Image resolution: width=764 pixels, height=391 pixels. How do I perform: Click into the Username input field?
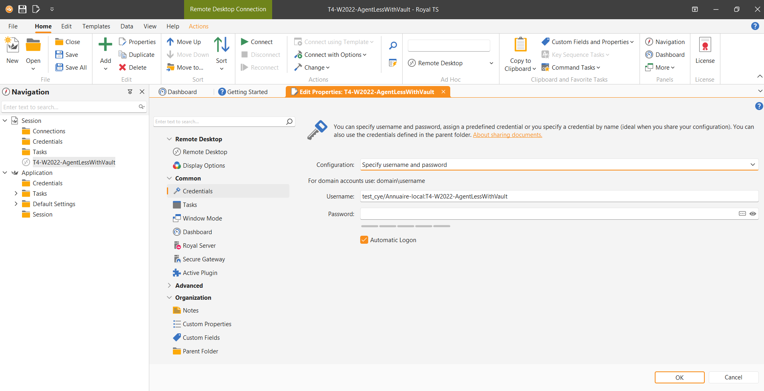point(559,196)
